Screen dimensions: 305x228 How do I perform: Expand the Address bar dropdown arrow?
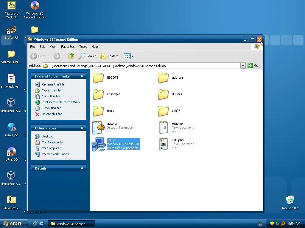tap(243, 66)
